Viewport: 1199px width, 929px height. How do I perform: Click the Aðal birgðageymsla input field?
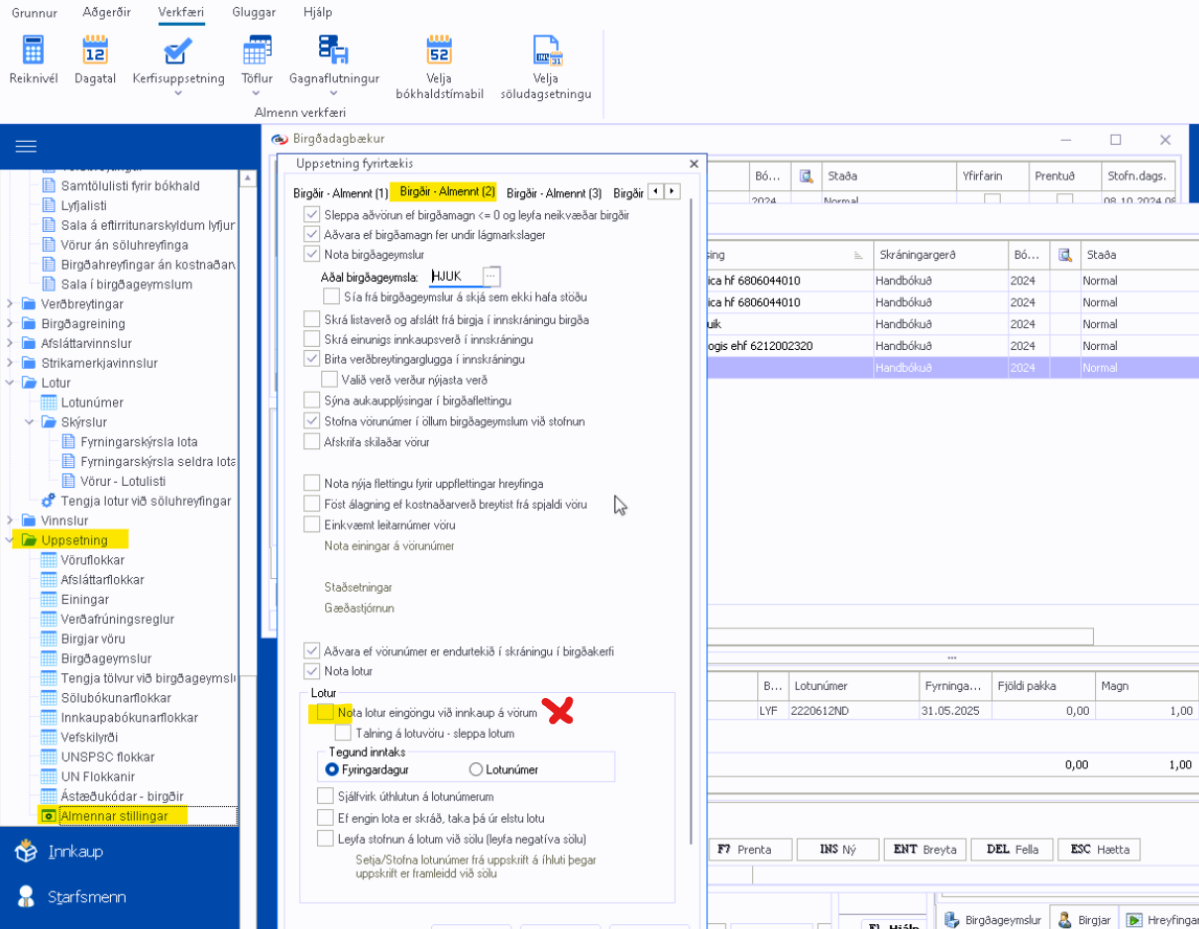coord(456,276)
